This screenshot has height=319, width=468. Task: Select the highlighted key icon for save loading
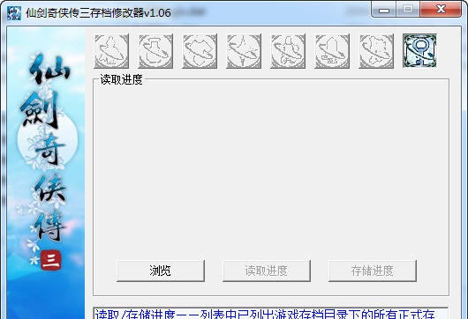point(419,50)
